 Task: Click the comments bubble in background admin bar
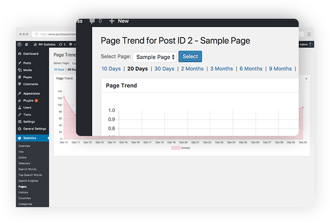click(71, 44)
